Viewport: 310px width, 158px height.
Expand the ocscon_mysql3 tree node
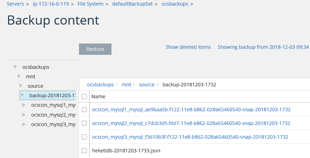[x=24, y=124]
